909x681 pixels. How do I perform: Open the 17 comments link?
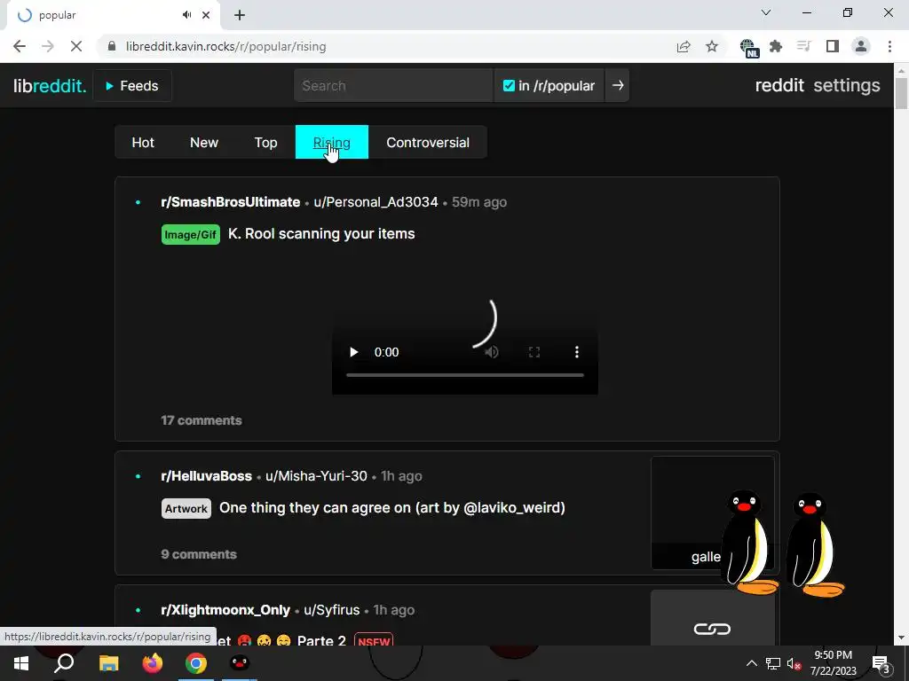[202, 420]
